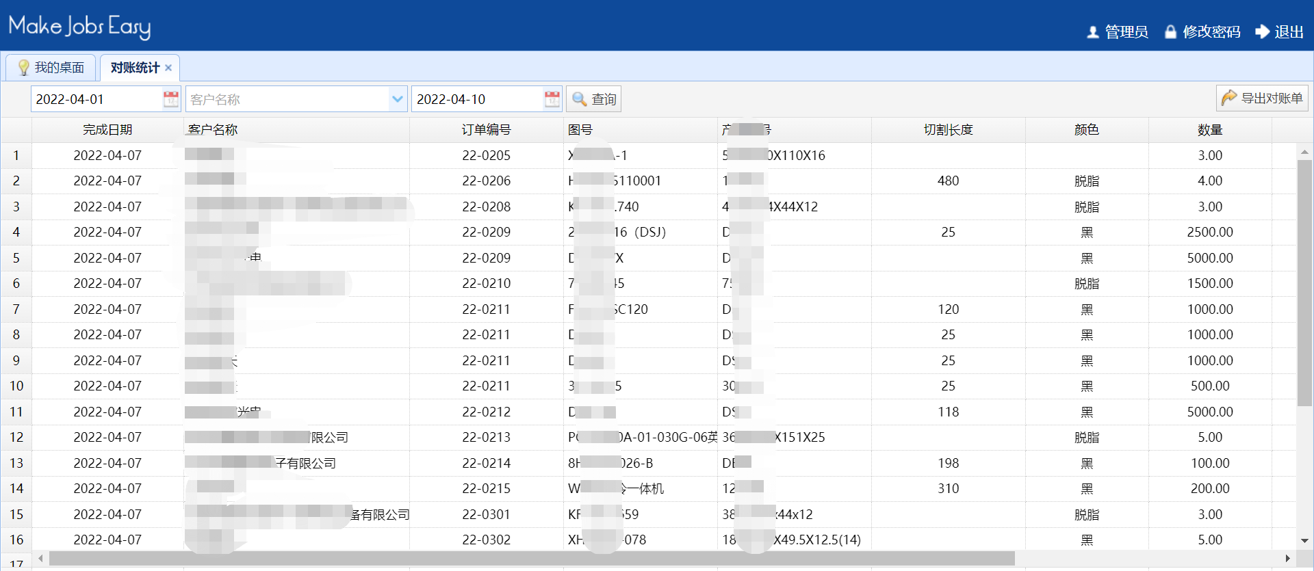Click the 数量 column header
This screenshot has width=1314, height=571.
(x=1209, y=130)
